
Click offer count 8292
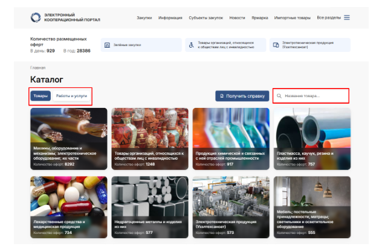[x=70, y=164]
